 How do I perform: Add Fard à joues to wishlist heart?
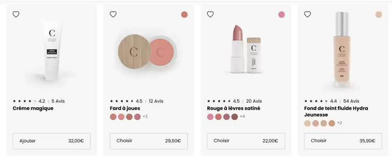pos(113,14)
